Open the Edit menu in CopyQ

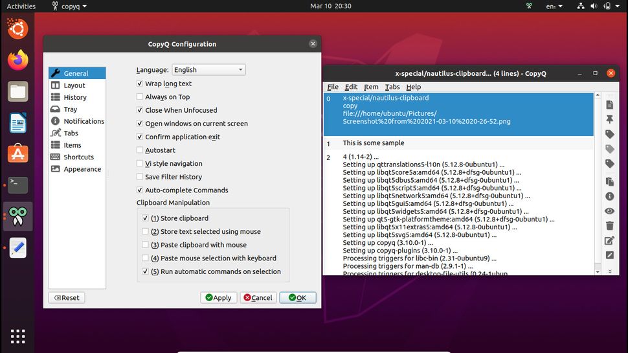[x=351, y=87]
